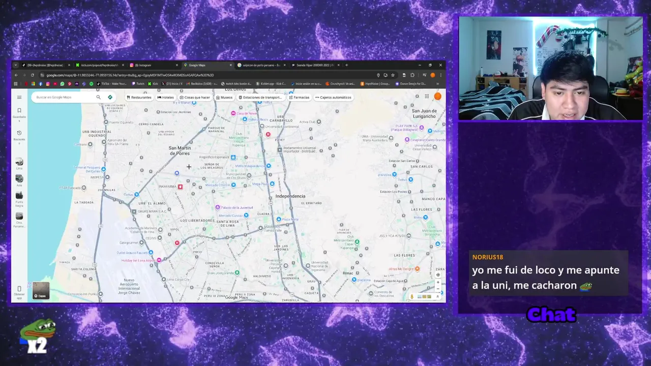
Task: Open the orange Google account avatar
Action: coord(437,96)
